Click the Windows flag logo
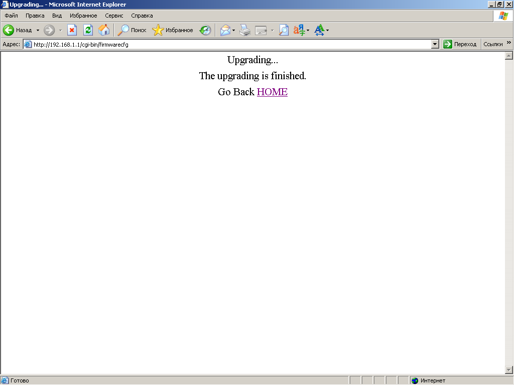The width and height of the screenshot is (514, 385). [x=503, y=16]
